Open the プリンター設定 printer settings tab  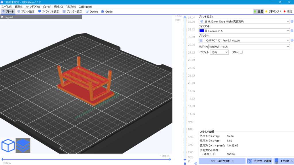tap(72, 12)
